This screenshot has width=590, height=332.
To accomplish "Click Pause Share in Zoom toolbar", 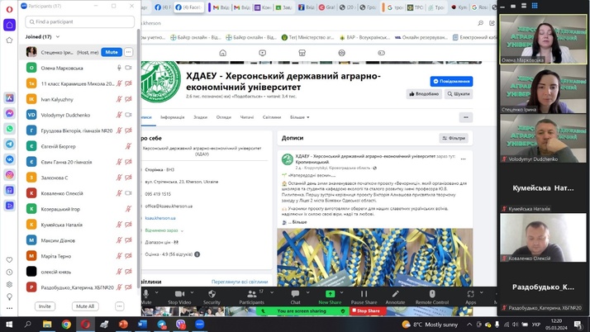I will (x=364, y=296).
